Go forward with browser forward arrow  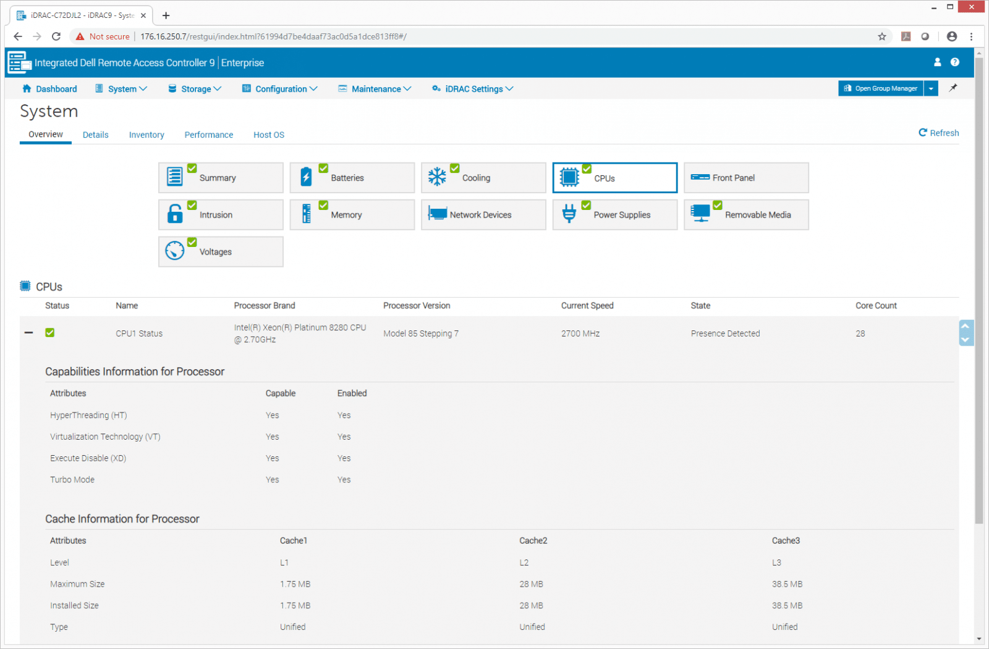37,36
